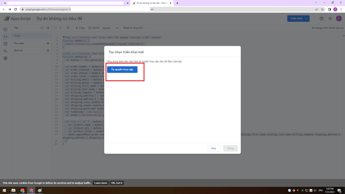Add a service next to Dịch vụ

[48, 51]
